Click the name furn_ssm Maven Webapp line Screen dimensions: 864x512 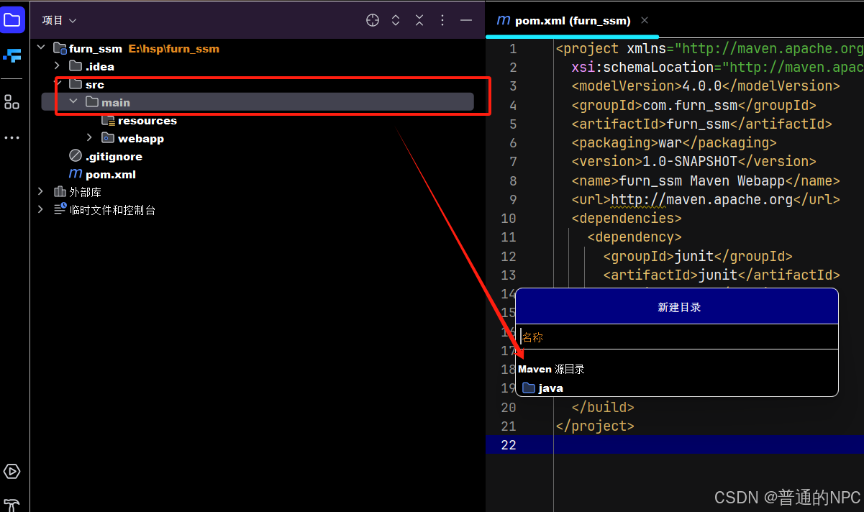[706, 180]
